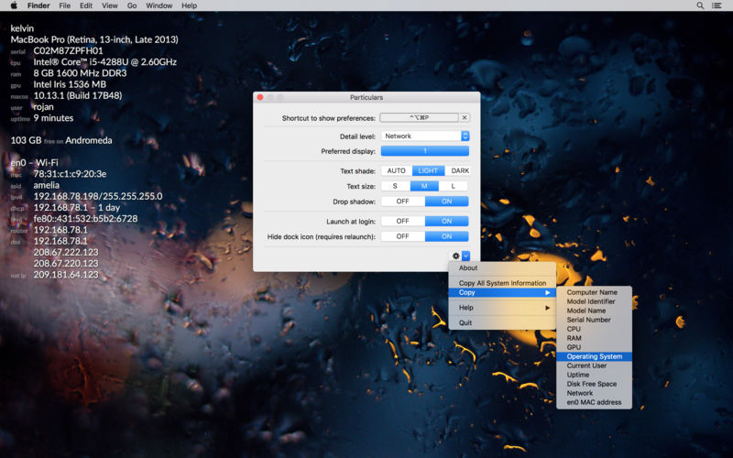This screenshot has width=733, height=458.
Task: Set text size to L
Action: [x=453, y=186]
